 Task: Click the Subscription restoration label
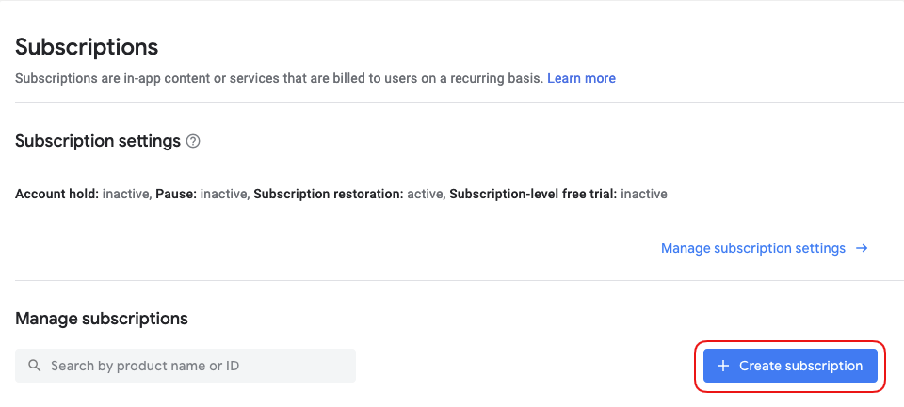(x=328, y=195)
